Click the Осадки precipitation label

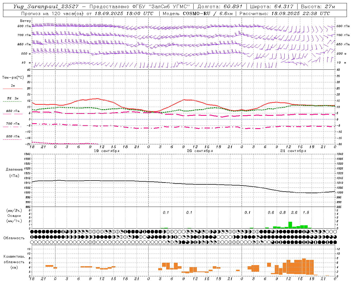(x=14, y=216)
